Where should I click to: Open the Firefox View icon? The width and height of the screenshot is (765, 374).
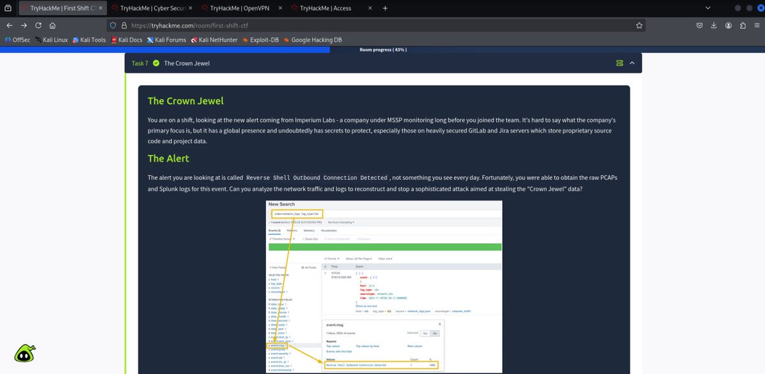pos(8,8)
